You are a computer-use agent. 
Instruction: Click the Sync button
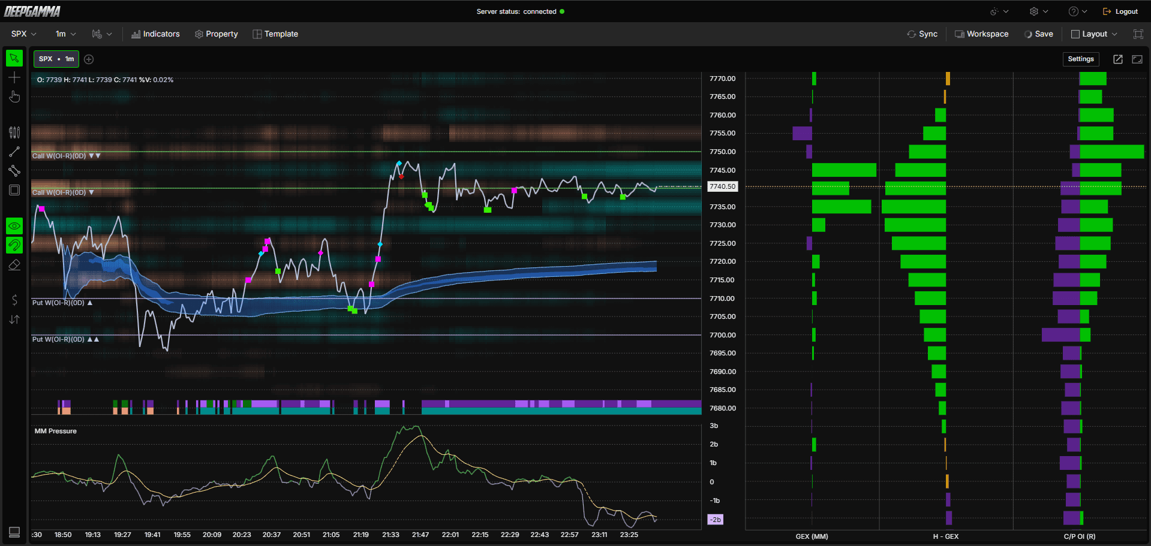(922, 34)
